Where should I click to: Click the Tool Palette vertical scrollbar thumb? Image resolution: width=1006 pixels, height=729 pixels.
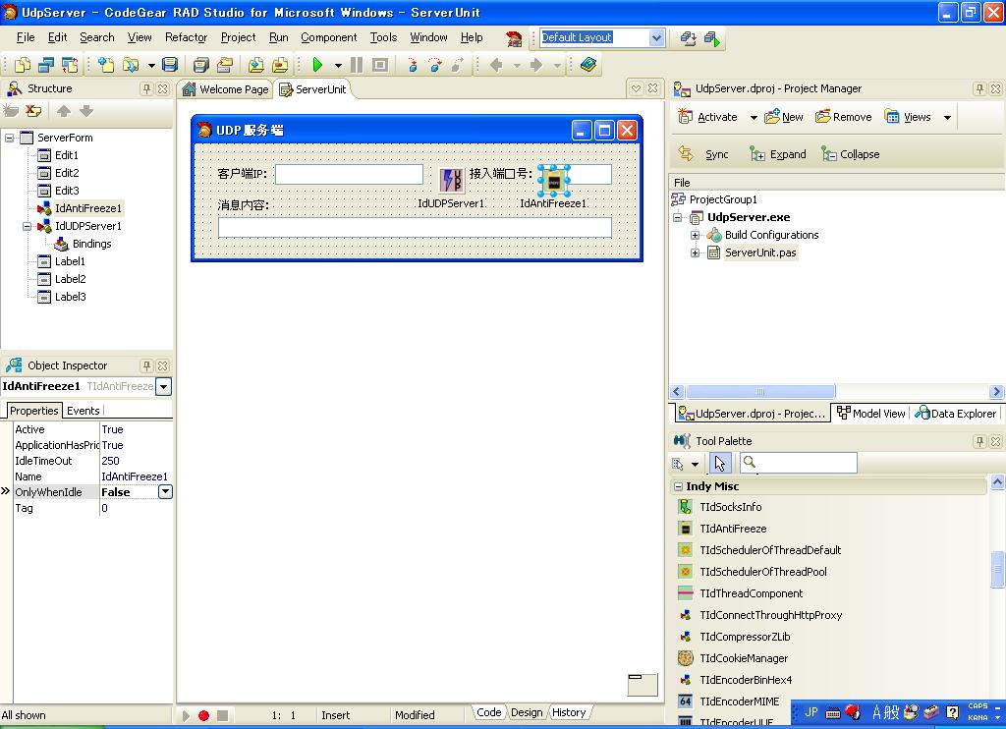pos(997,569)
